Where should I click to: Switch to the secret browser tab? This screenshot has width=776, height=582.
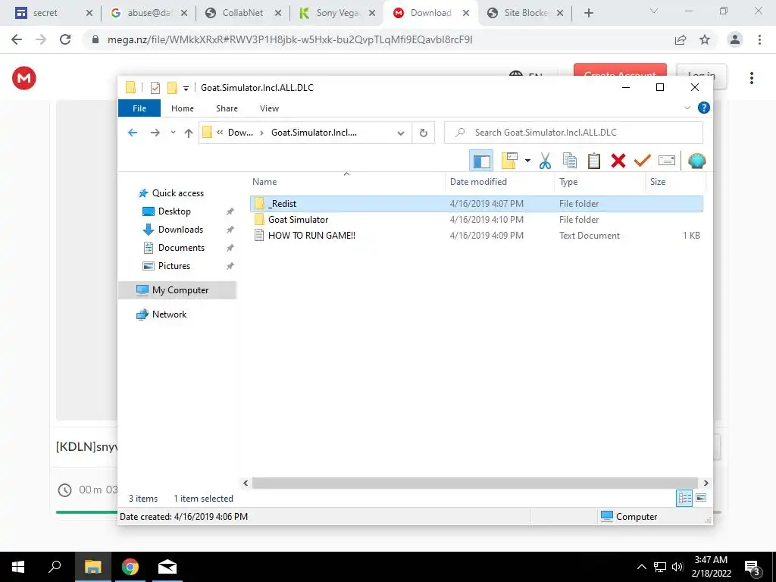coord(53,13)
